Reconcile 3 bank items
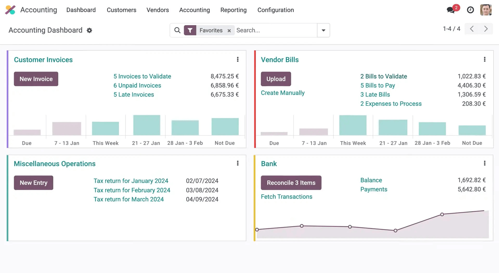499x273 pixels. point(291,183)
